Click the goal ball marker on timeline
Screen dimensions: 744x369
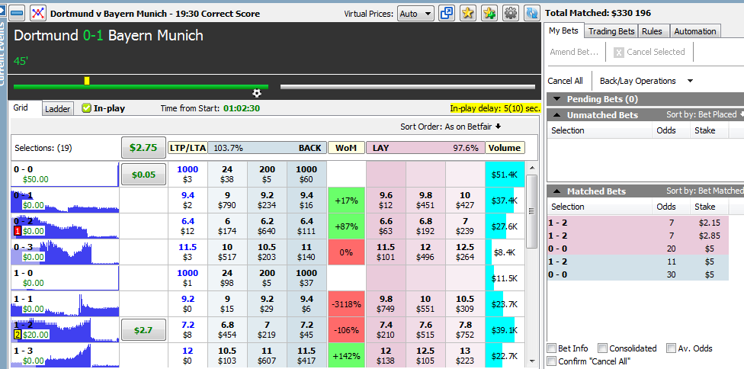click(x=257, y=93)
